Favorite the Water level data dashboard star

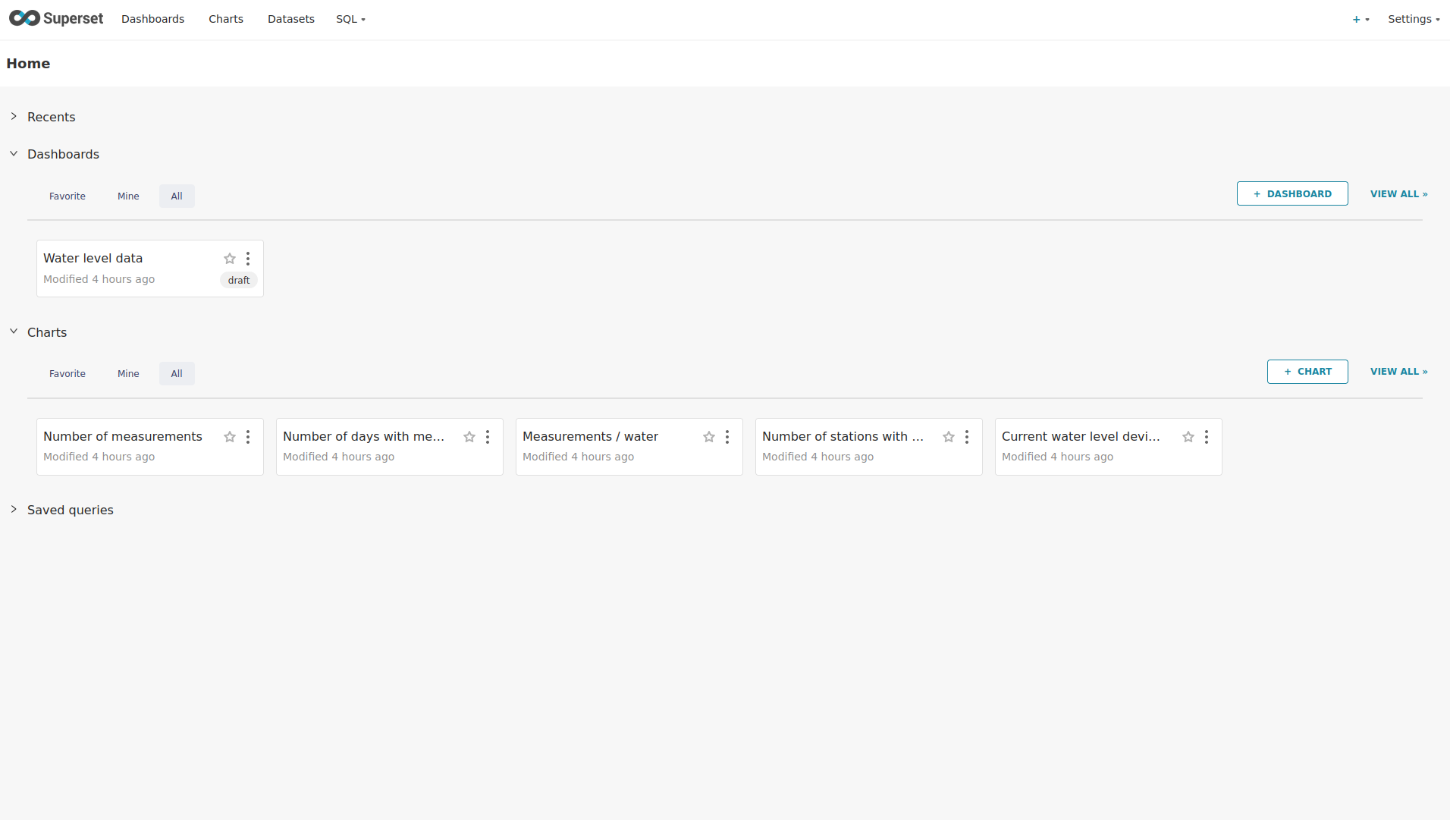tap(230, 259)
